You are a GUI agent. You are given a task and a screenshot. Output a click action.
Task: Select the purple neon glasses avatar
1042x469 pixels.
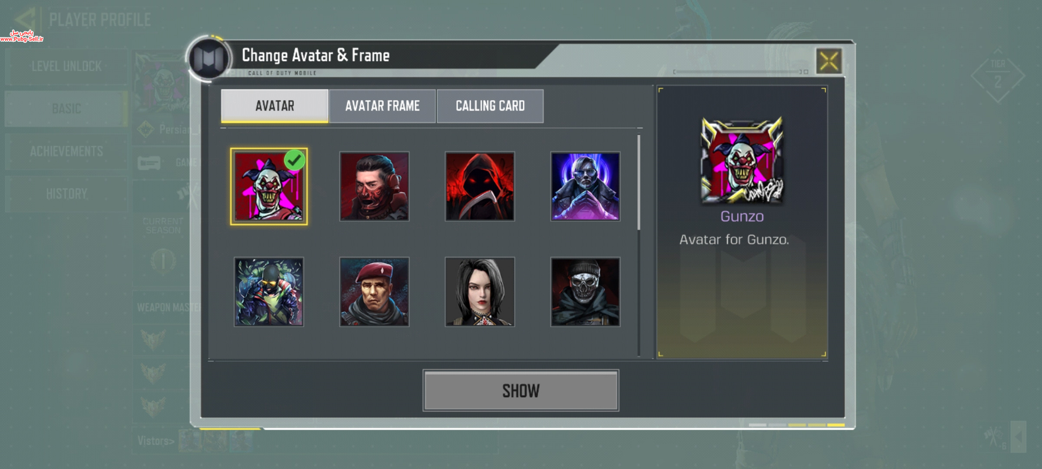pos(585,186)
